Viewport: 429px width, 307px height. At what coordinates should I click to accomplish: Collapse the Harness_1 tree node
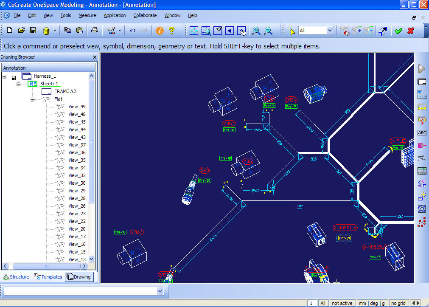pos(5,76)
